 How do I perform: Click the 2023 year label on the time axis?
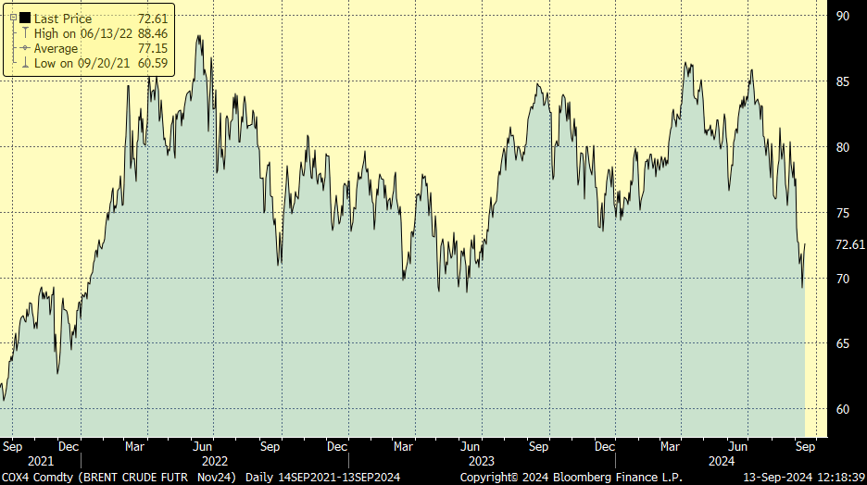click(x=482, y=461)
